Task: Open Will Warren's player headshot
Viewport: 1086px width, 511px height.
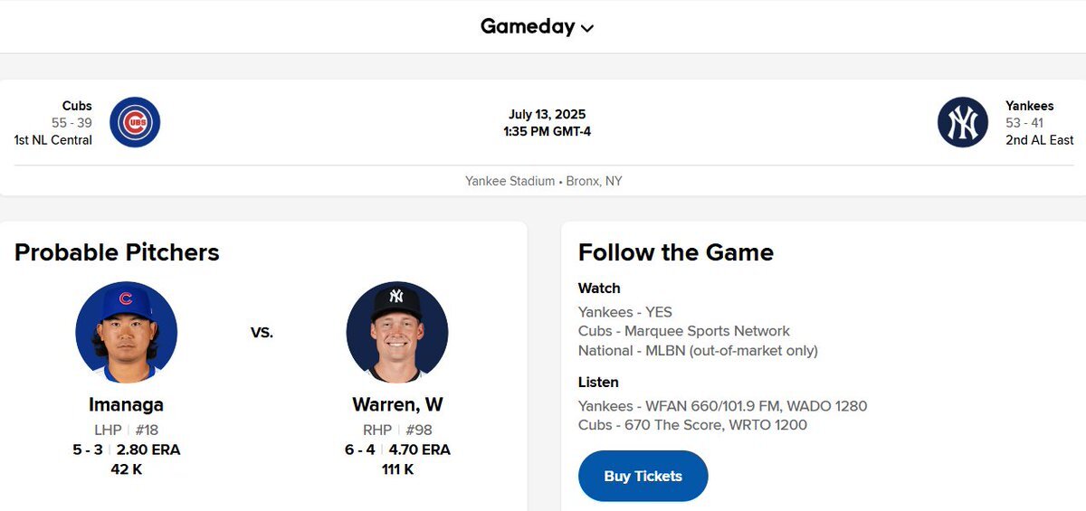Action: (397, 332)
